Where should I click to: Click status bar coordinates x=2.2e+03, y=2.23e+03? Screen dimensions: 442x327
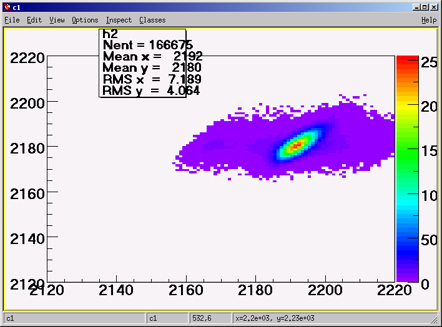pyautogui.click(x=275, y=318)
